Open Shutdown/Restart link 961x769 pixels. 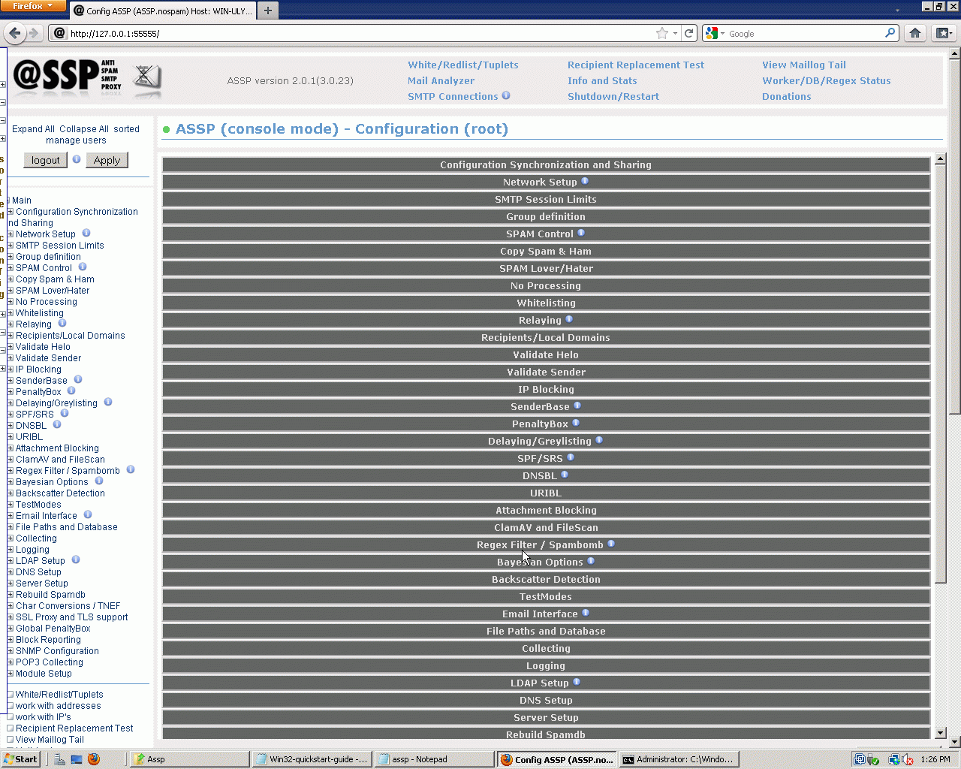pyautogui.click(x=613, y=96)
